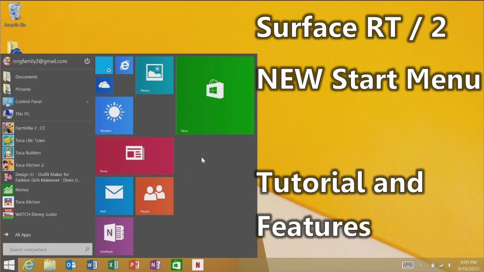Viewport: 484px width, 272px height.
Task: Launch PowerPoint from taskbar
Action: click(x=134, y=265)
